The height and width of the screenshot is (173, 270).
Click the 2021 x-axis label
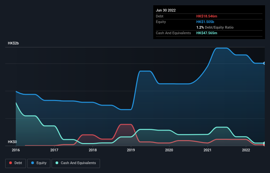point(208,150)
